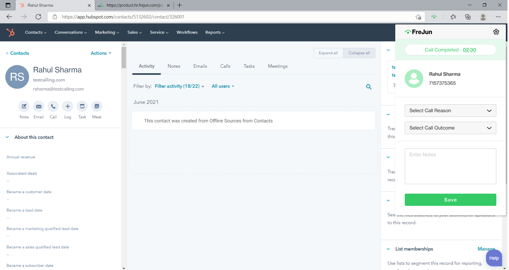
Task: Collapse About this contact section
Action: point(7,137)
